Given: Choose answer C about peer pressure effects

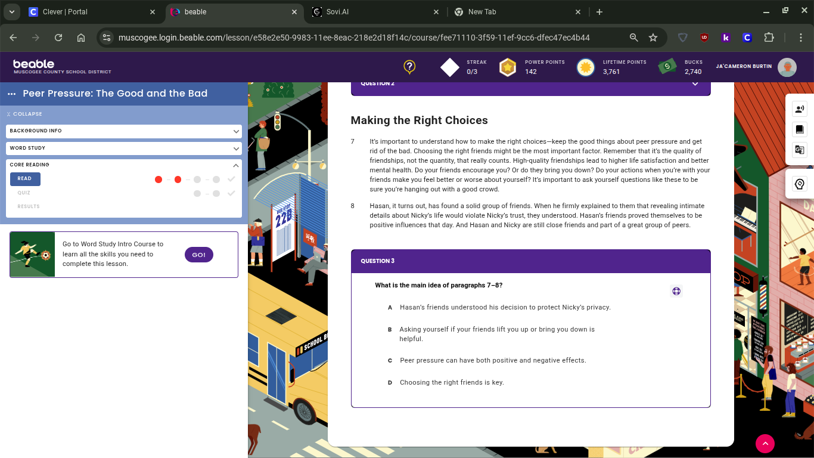Looking at the screenshot, I should coord(492,360).
